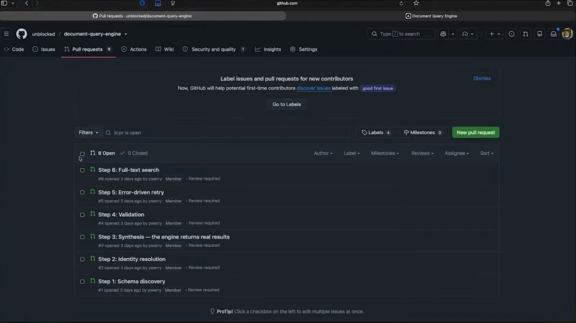The height and width of the screenshot is (323, 576).
Task: Switch to Document Query Engine browser tab
Action: 431,16
